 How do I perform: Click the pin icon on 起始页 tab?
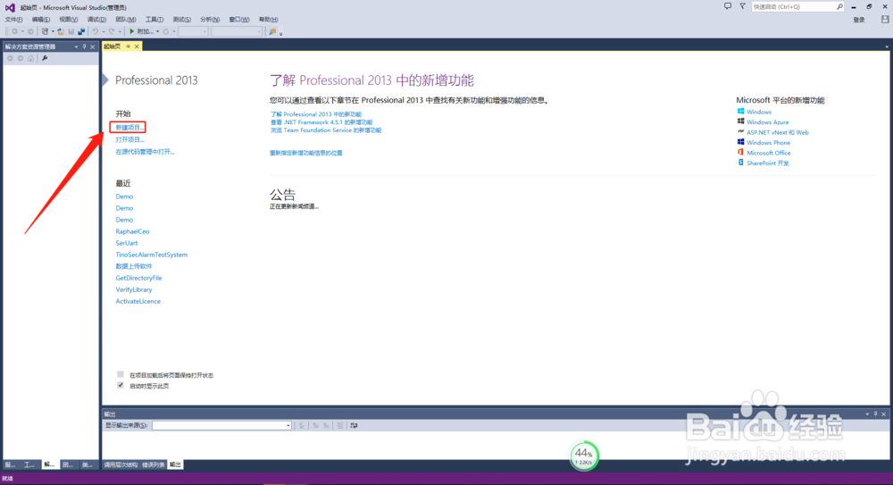pos(129,46)
